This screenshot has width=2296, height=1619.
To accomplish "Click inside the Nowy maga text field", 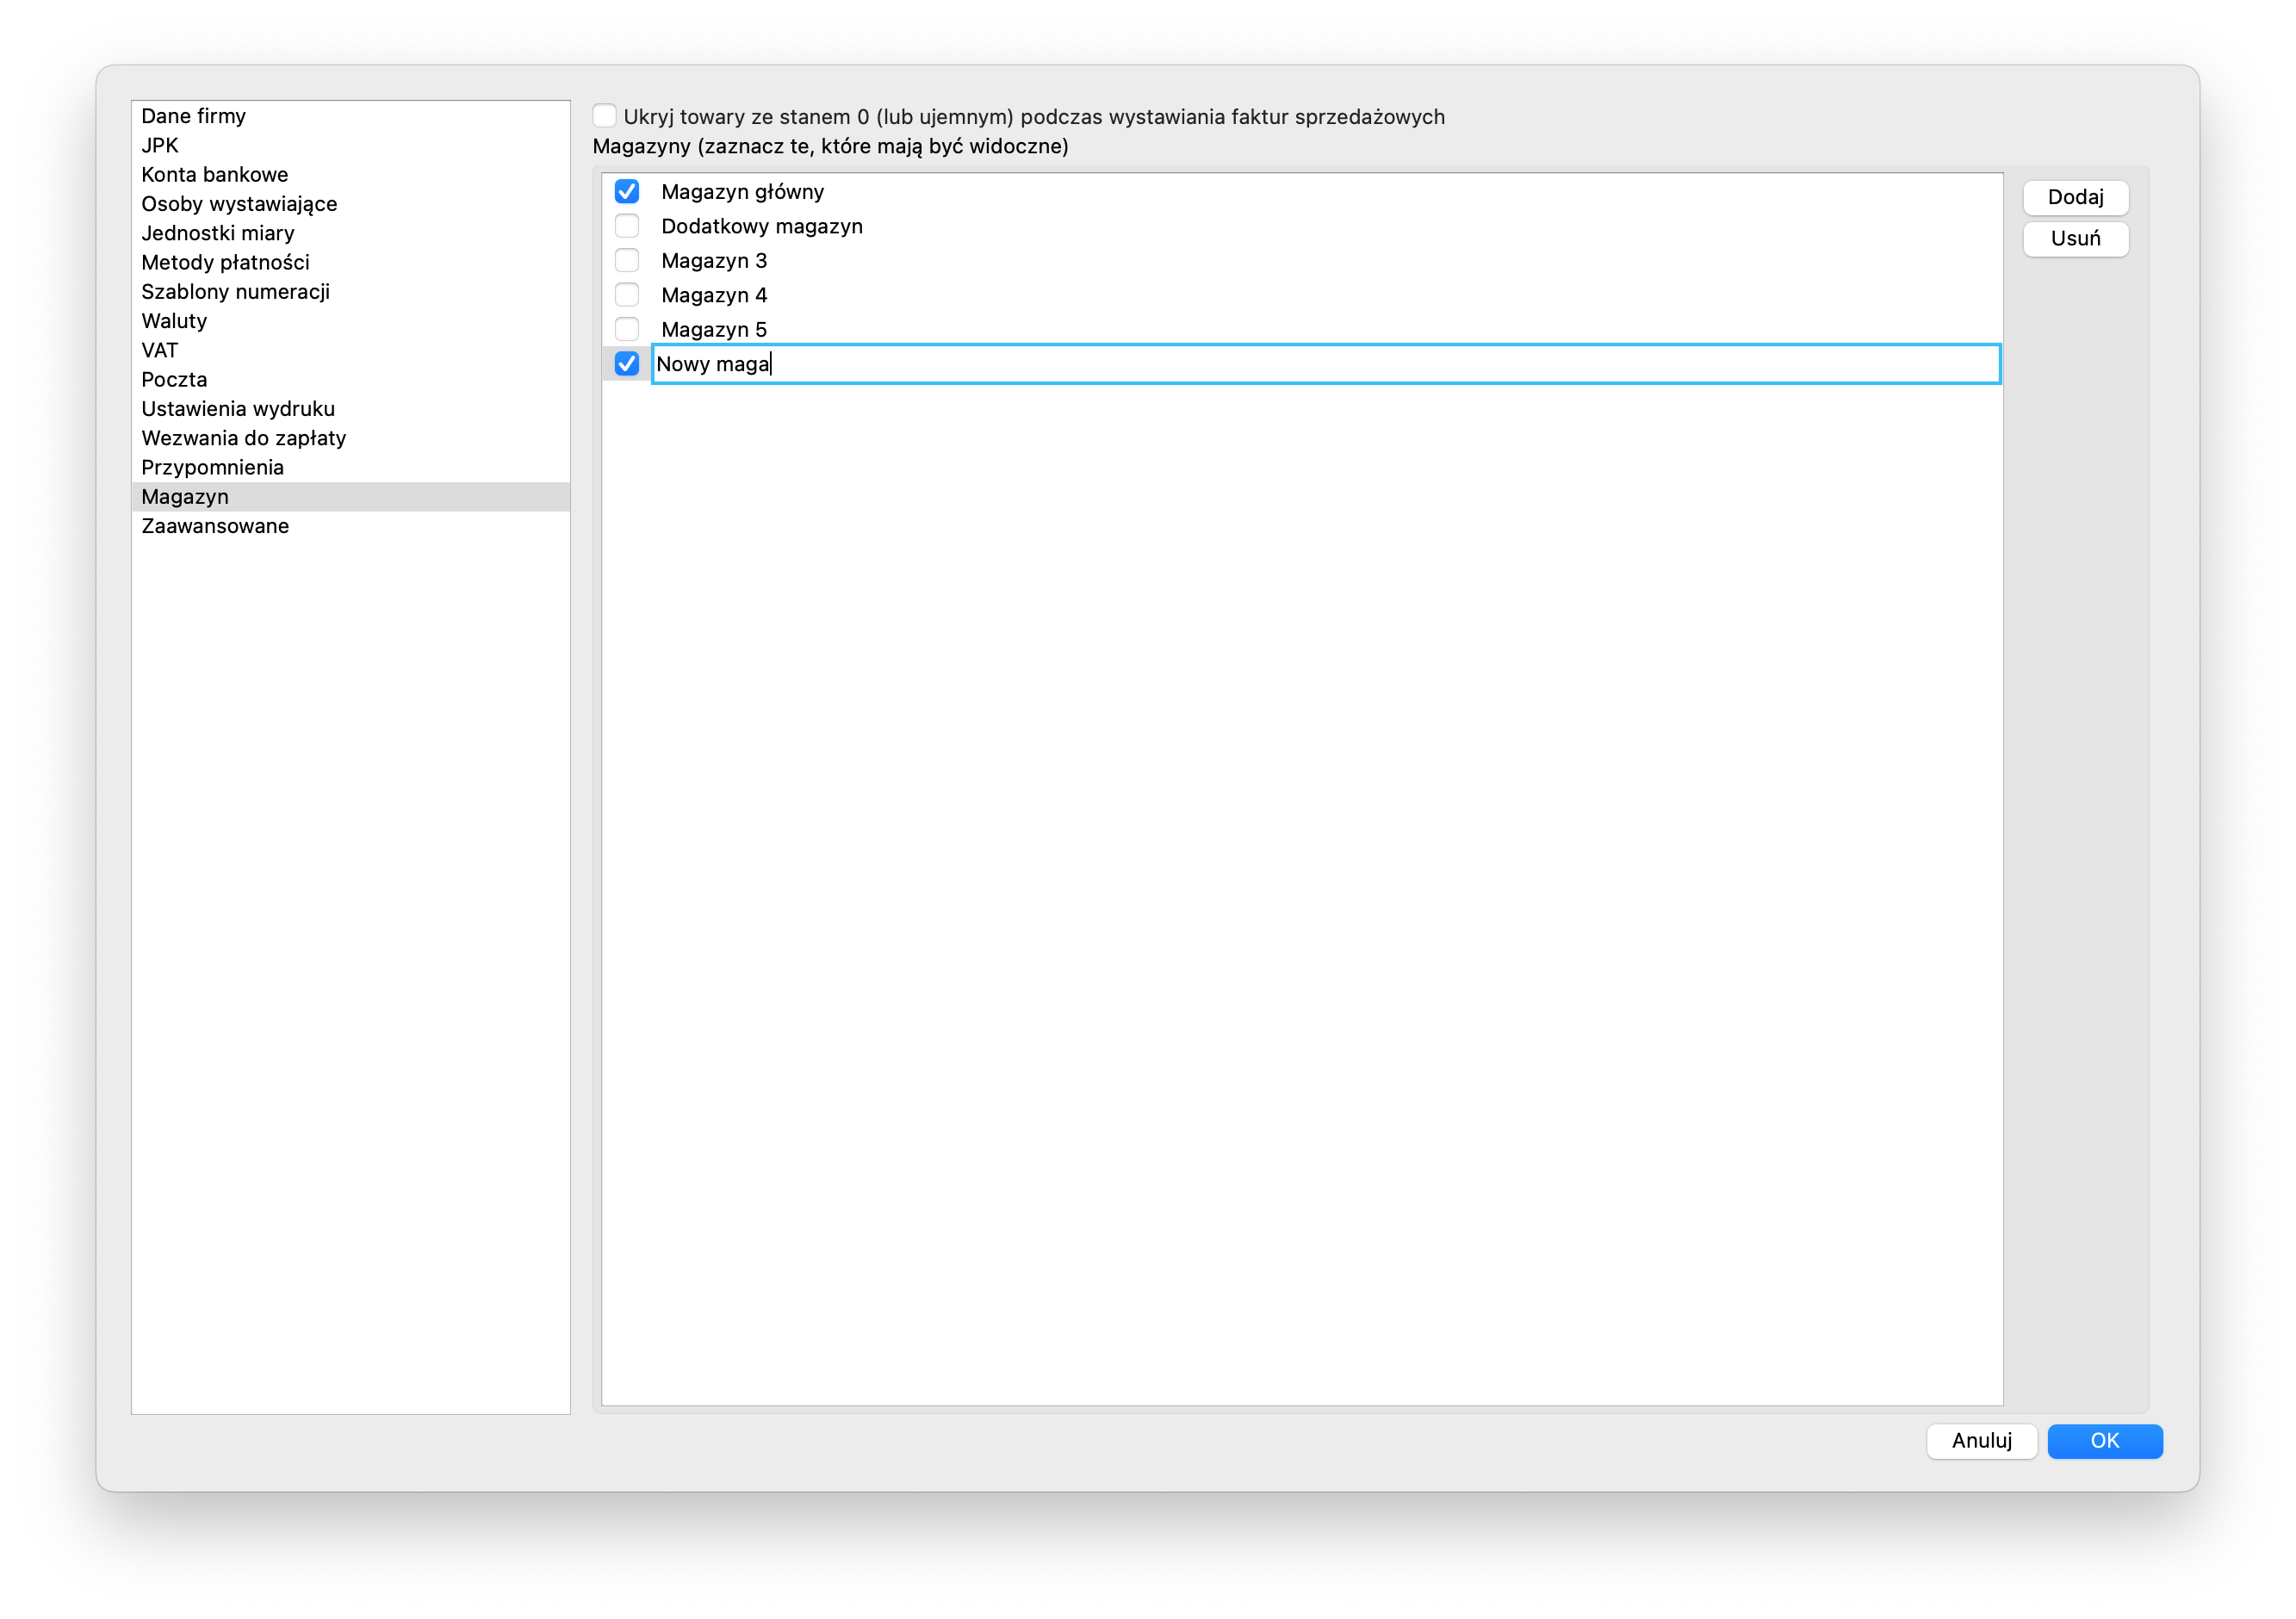I will (x=1326, y=364).
